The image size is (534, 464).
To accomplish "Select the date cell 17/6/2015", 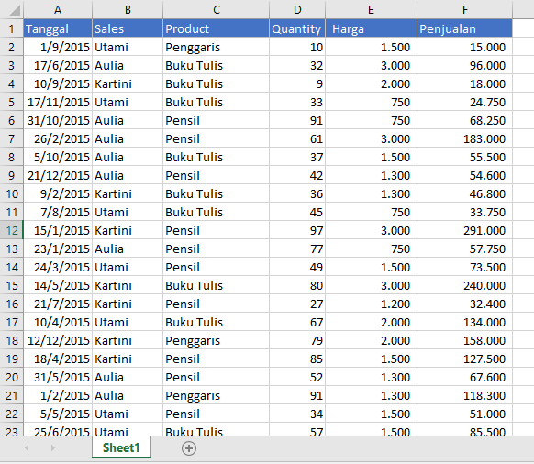I will 58,65.
